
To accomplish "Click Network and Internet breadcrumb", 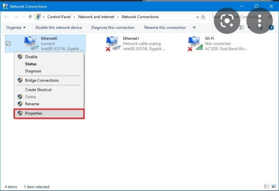I will click(97, 17).
